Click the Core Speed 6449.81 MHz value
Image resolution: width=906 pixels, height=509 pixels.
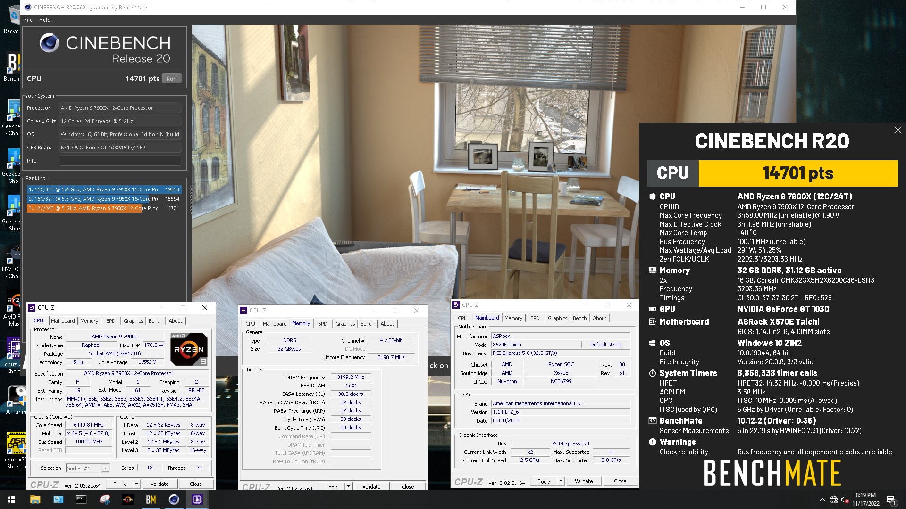[89, 425]
